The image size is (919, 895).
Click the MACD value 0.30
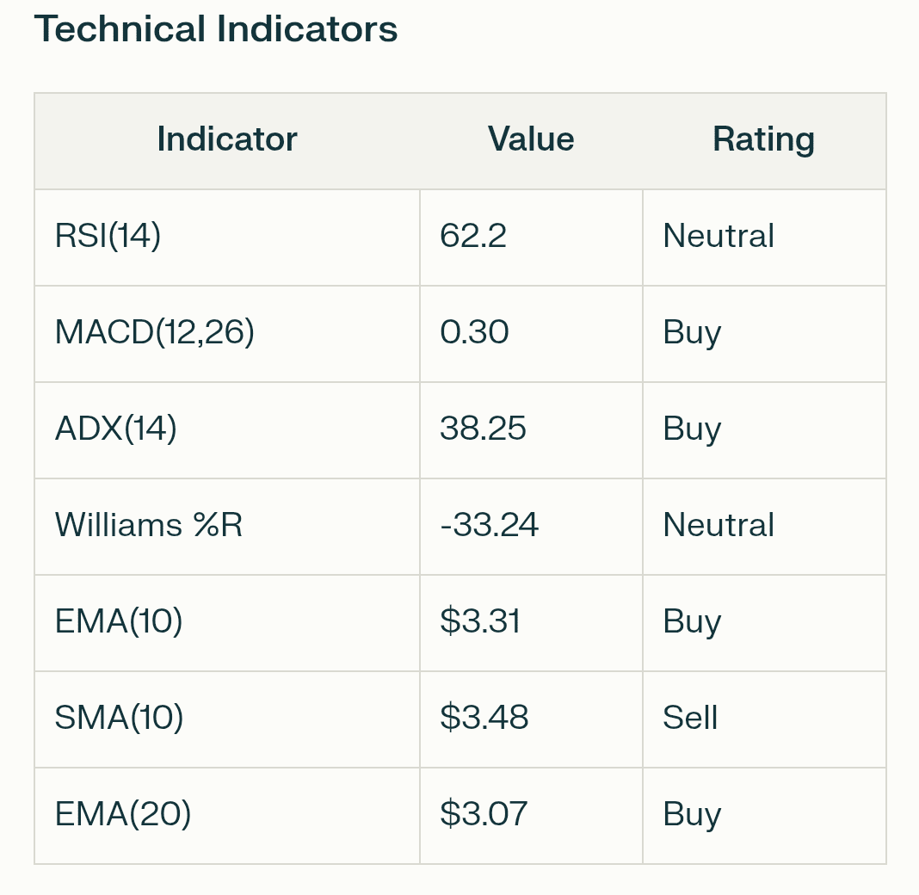point(474,333)
